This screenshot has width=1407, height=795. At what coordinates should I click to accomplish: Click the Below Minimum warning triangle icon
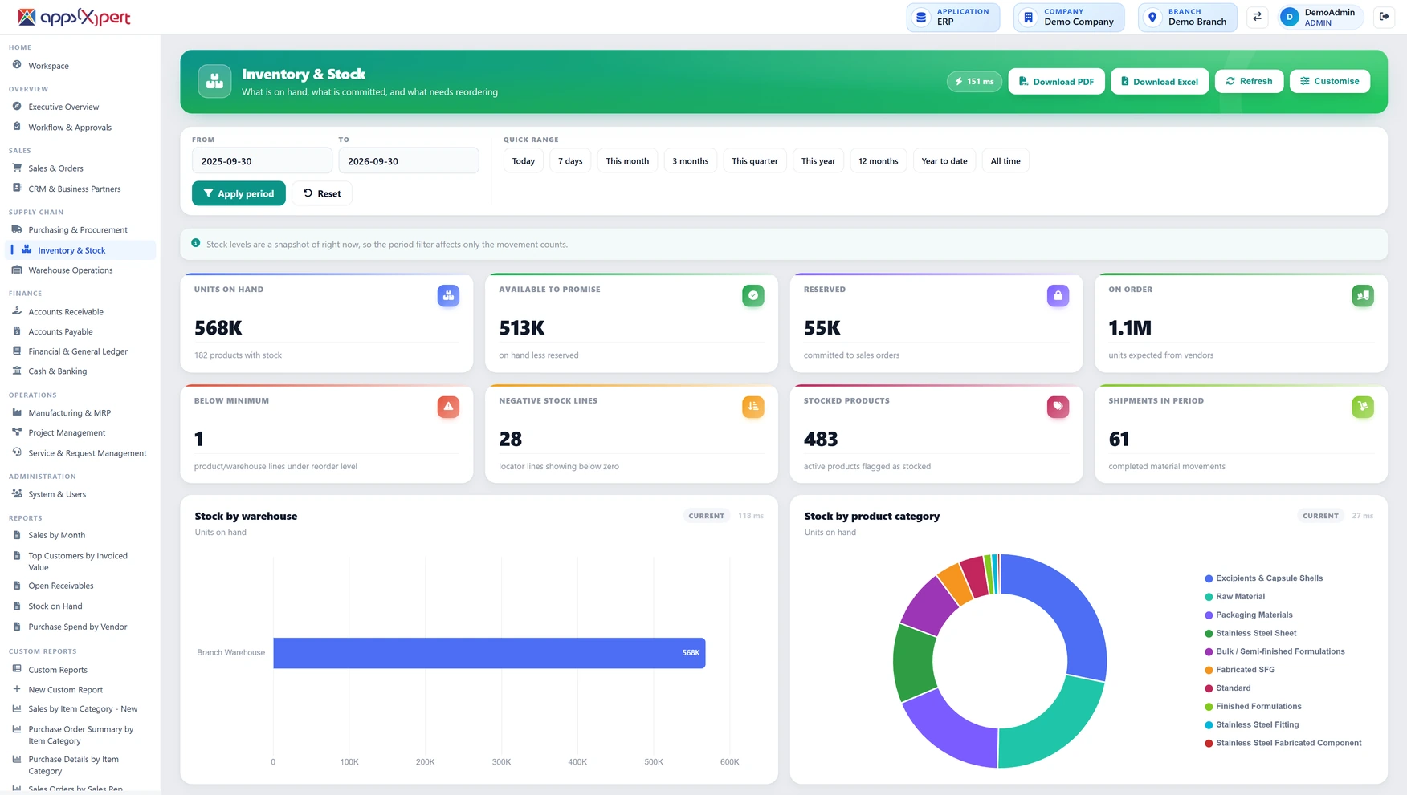(x=448, y=407)
